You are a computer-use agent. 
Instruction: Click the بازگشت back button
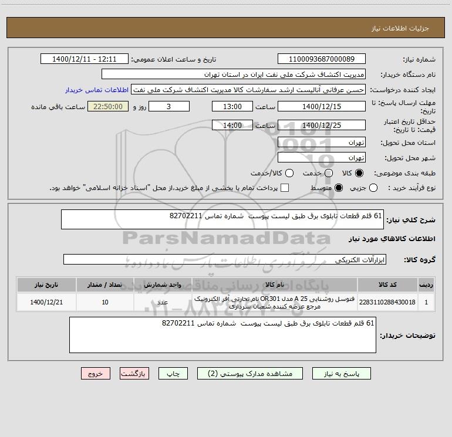134,374
